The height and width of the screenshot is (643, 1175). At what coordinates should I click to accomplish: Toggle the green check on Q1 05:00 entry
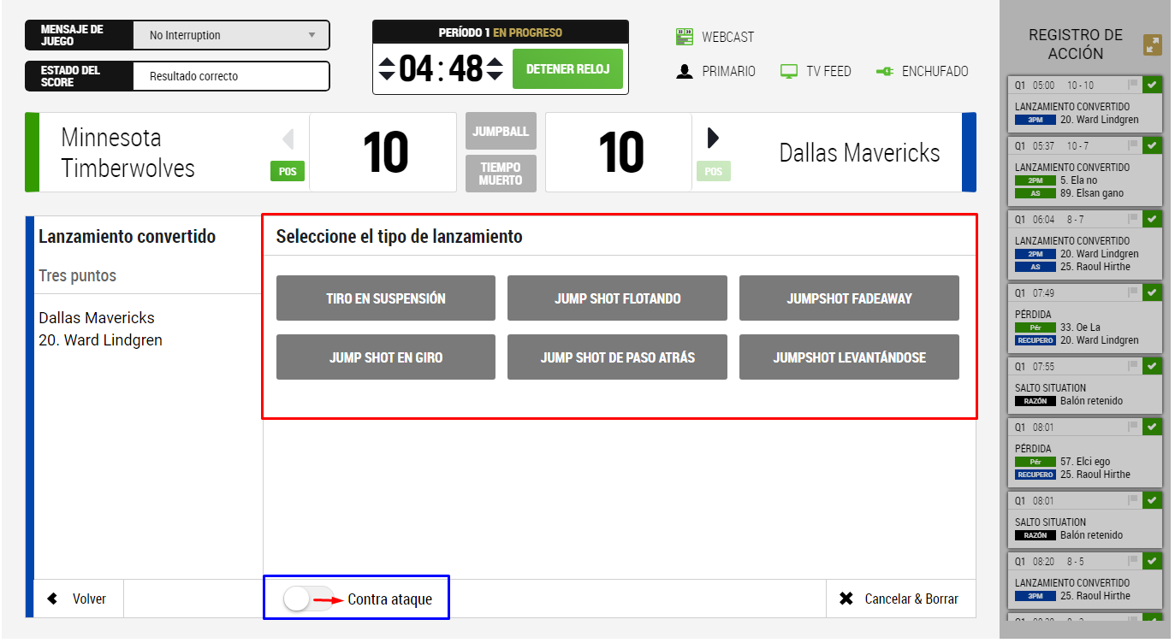(x=1152, y=85)
